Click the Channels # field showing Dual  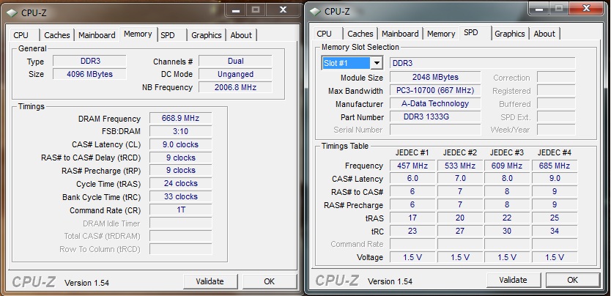pos(235,61)
